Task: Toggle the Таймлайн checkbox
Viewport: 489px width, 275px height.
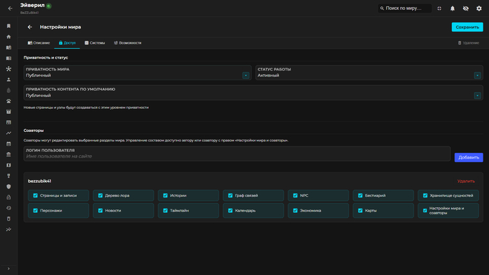Action: click(166, 211)
